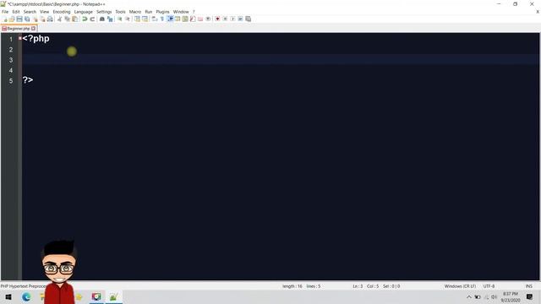
Task: Open the taskbar notification center
Action: [530, 296]
